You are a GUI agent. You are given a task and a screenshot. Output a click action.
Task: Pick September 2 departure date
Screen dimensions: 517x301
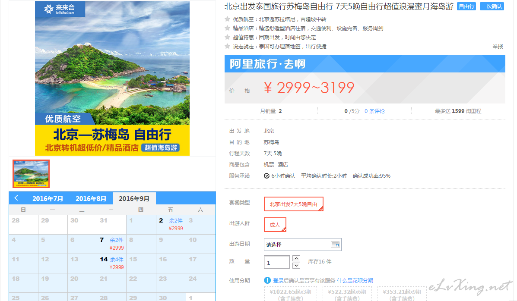coord(171,224)
